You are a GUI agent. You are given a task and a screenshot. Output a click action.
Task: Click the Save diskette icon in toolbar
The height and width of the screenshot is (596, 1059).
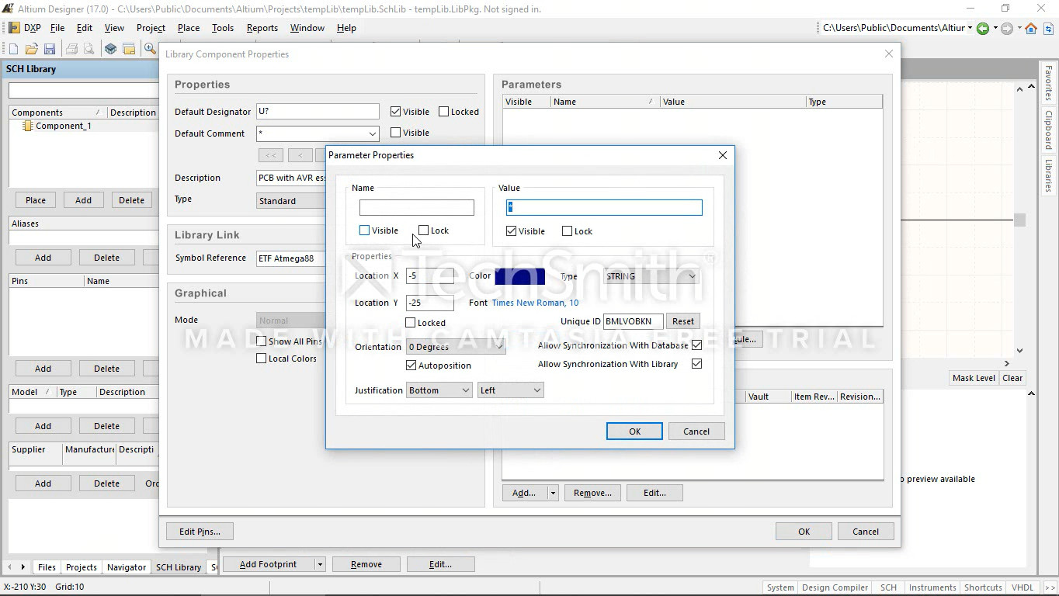[50, 49]
